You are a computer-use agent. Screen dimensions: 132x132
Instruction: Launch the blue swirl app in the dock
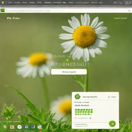pyautogui.click(x=26, y=127)
